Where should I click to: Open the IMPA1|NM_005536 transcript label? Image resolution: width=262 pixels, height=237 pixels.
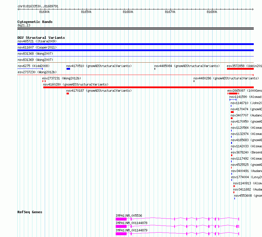tap(129, 216)
